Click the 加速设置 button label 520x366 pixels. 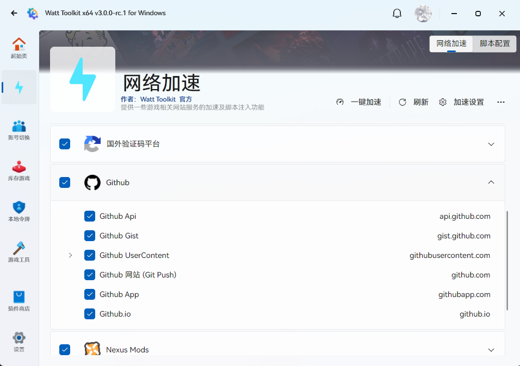468,102
